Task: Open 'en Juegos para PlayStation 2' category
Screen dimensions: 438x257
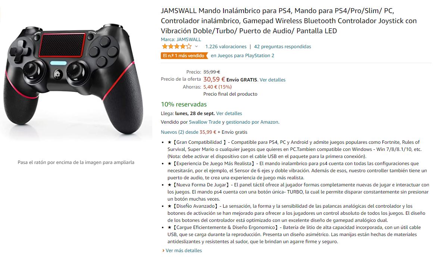Action: point(243,56)
